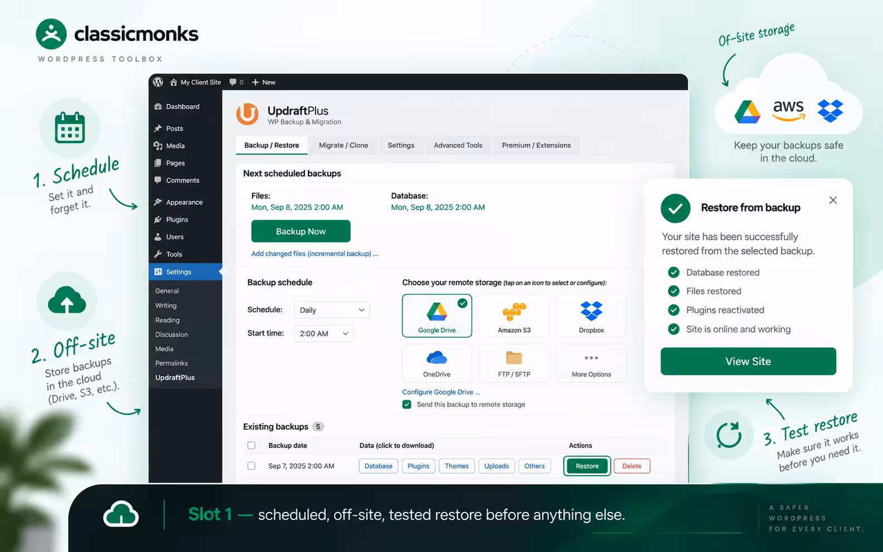Click Add changed files incremental backup link
883x552 pixels.
click(x=315, y=254)
